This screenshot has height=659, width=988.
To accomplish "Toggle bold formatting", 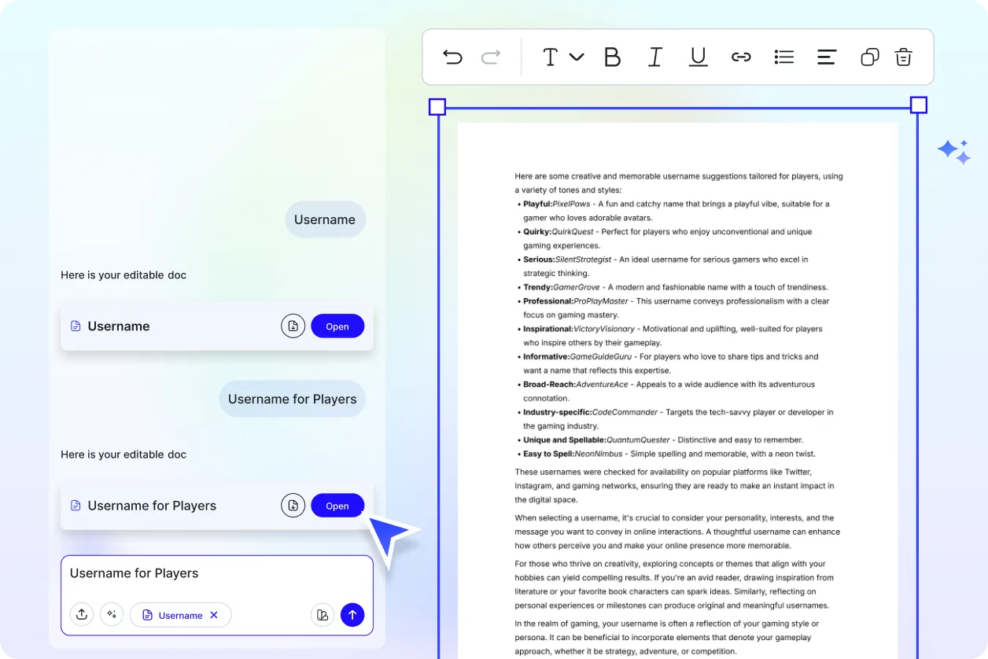I will [612, 57].
